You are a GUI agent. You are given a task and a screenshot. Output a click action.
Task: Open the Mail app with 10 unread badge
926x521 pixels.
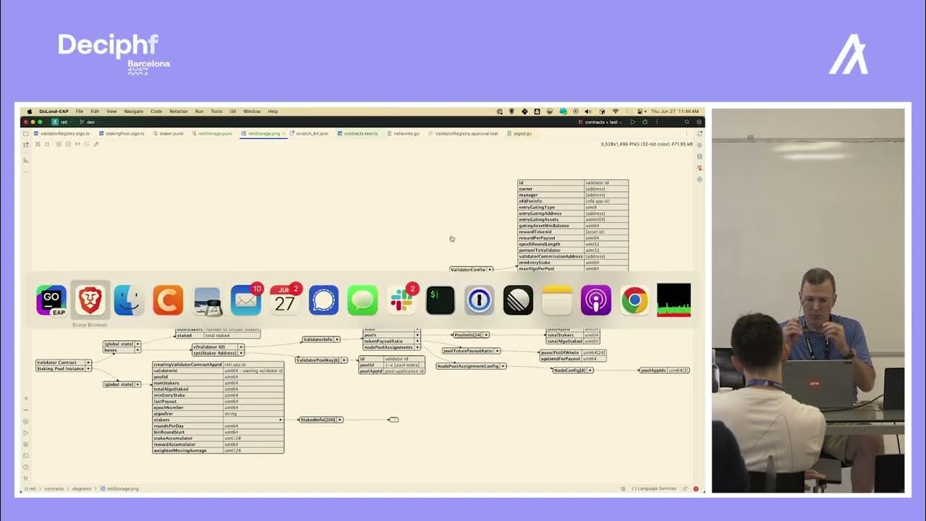pyautogui.click(x=246, y=300)
